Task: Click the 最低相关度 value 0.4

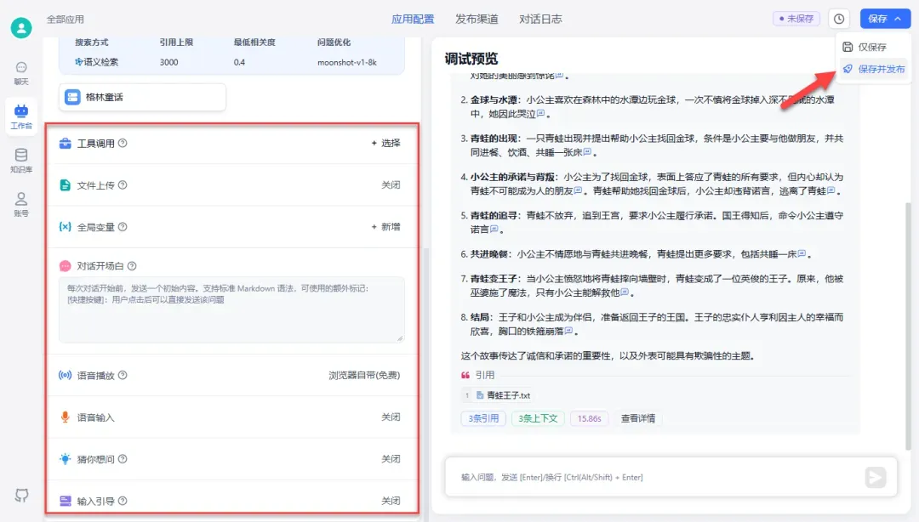Action: [x=239, y=62]
